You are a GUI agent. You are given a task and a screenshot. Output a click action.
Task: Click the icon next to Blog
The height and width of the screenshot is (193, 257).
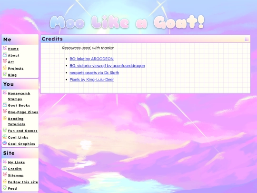pos(5,74)
